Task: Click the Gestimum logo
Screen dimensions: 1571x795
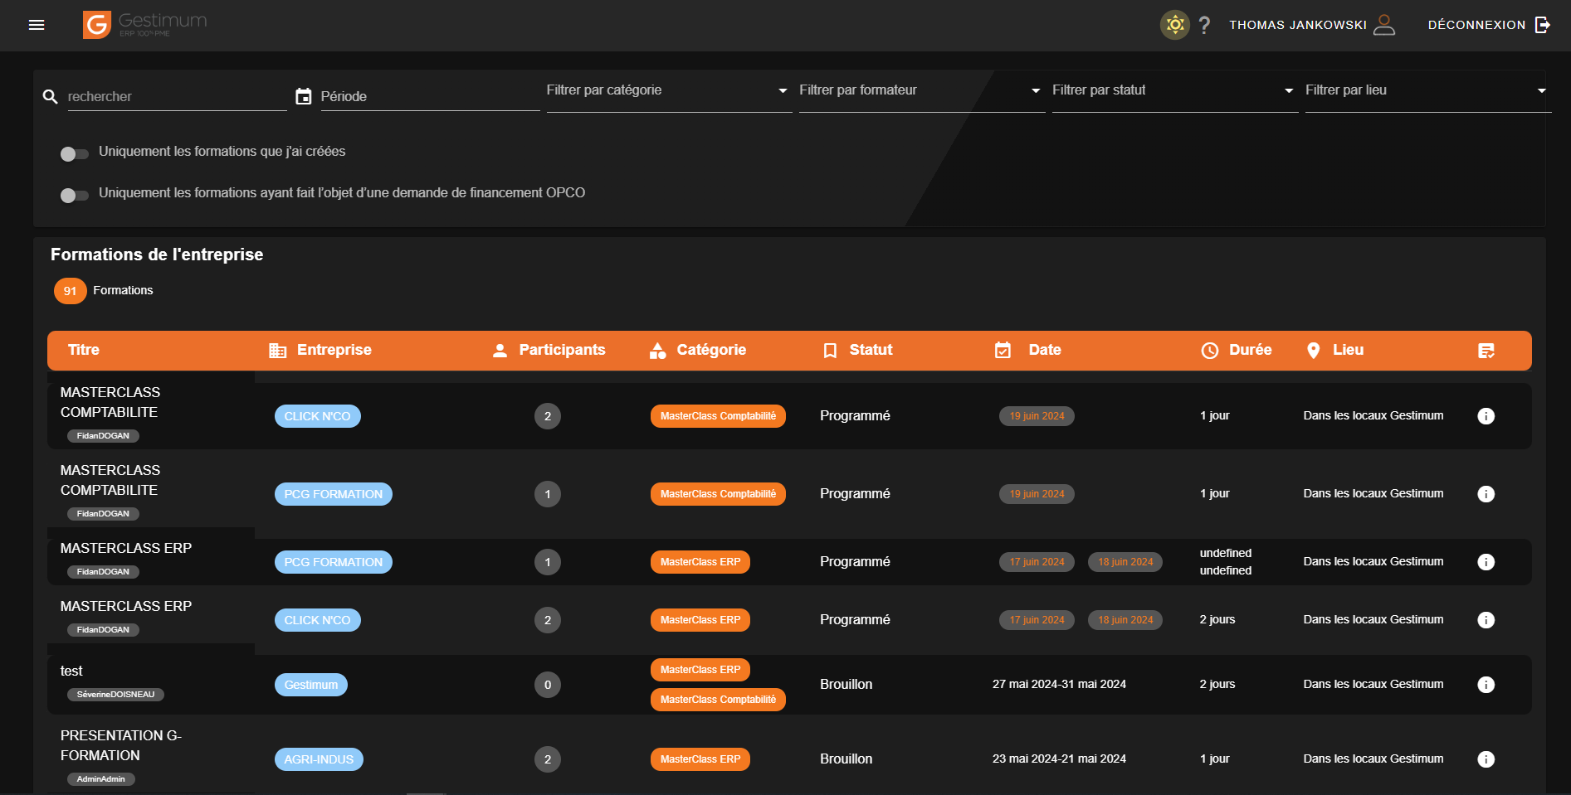Action: (145, 25)
